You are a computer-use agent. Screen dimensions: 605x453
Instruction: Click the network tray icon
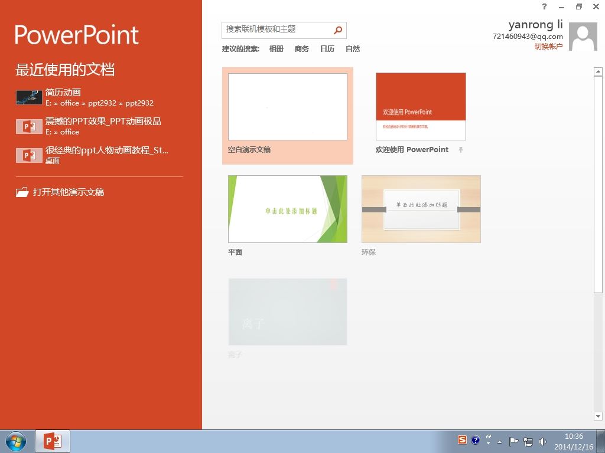coord(528,441)
